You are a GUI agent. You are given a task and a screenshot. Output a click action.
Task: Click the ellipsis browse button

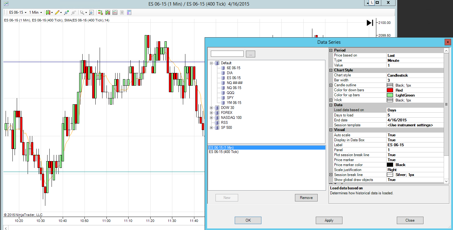click(x=251, y=54)
